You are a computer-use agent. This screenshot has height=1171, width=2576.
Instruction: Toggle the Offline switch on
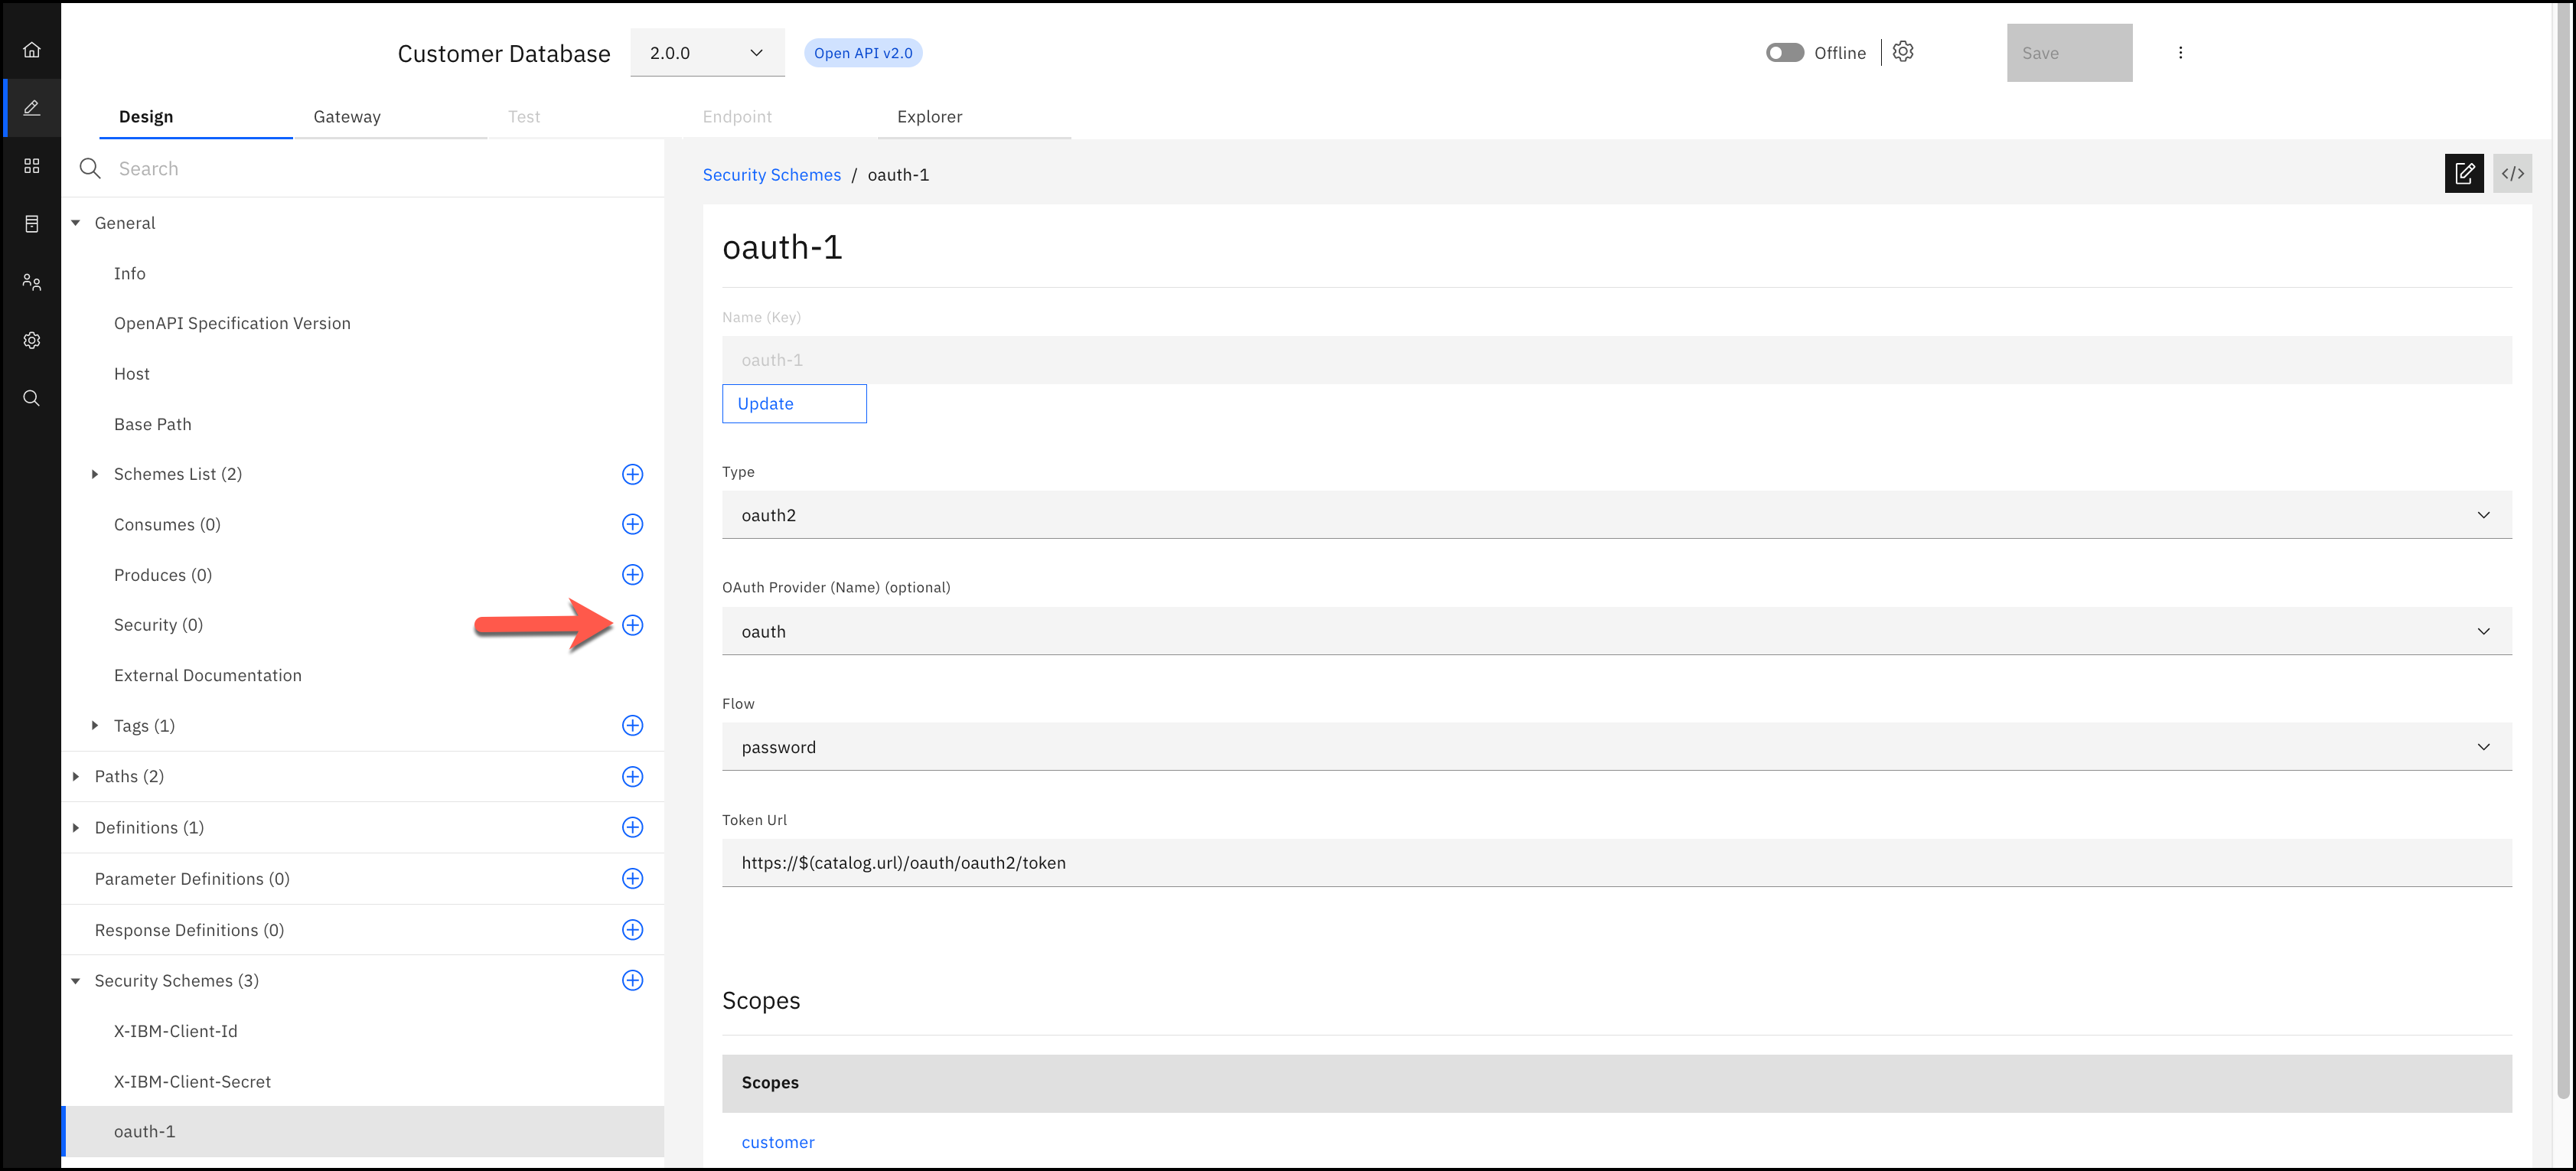[x=1784, y=52]
